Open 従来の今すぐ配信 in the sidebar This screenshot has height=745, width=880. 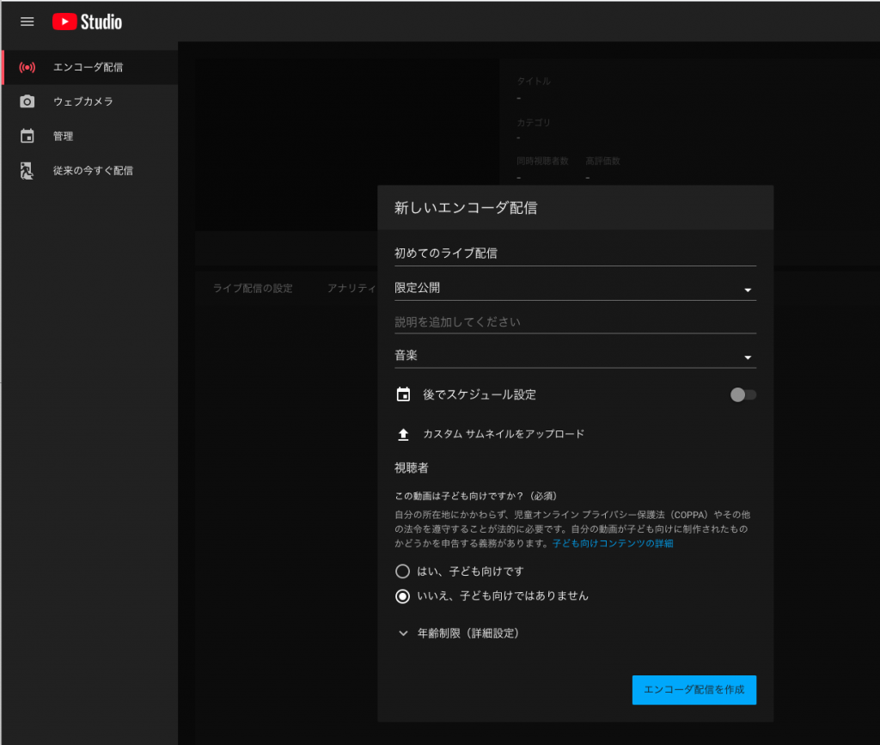[x=89, y=170]
